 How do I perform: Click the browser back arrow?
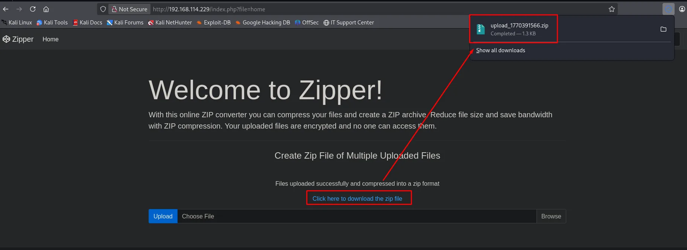point(6,9)
